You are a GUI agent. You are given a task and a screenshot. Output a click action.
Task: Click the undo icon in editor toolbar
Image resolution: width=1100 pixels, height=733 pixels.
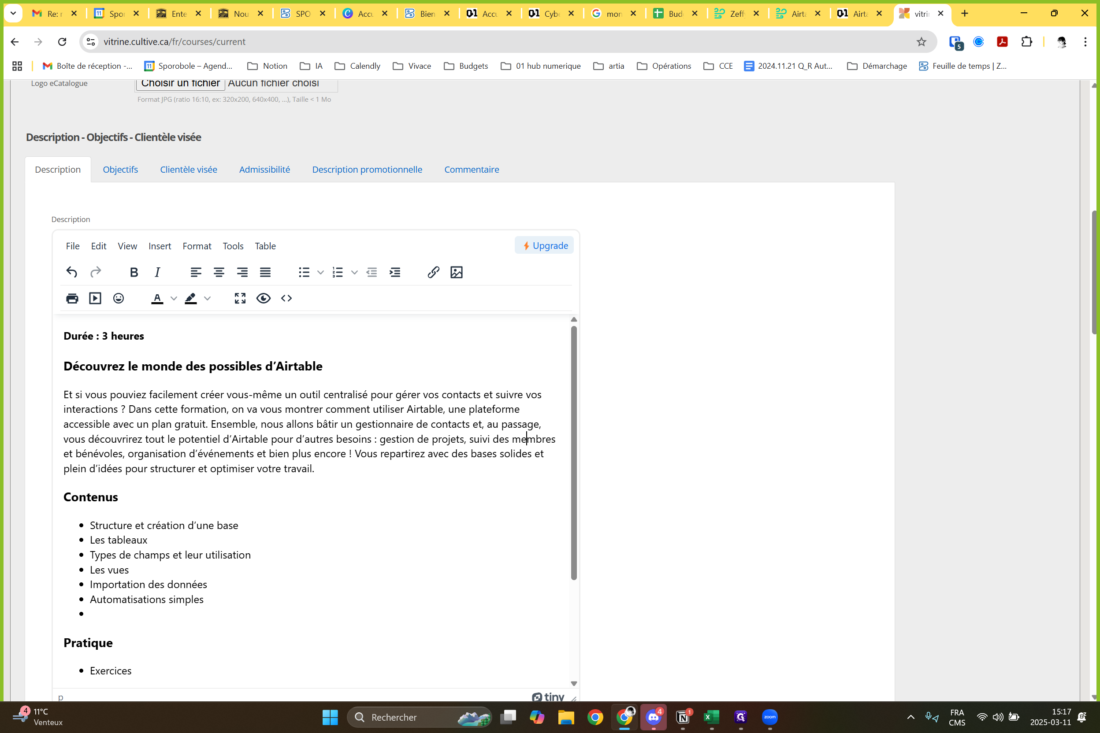71,272
